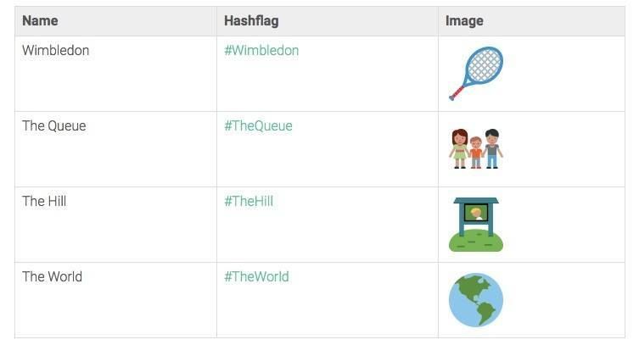Click the woman in the Queue emoji

(459, 148)
